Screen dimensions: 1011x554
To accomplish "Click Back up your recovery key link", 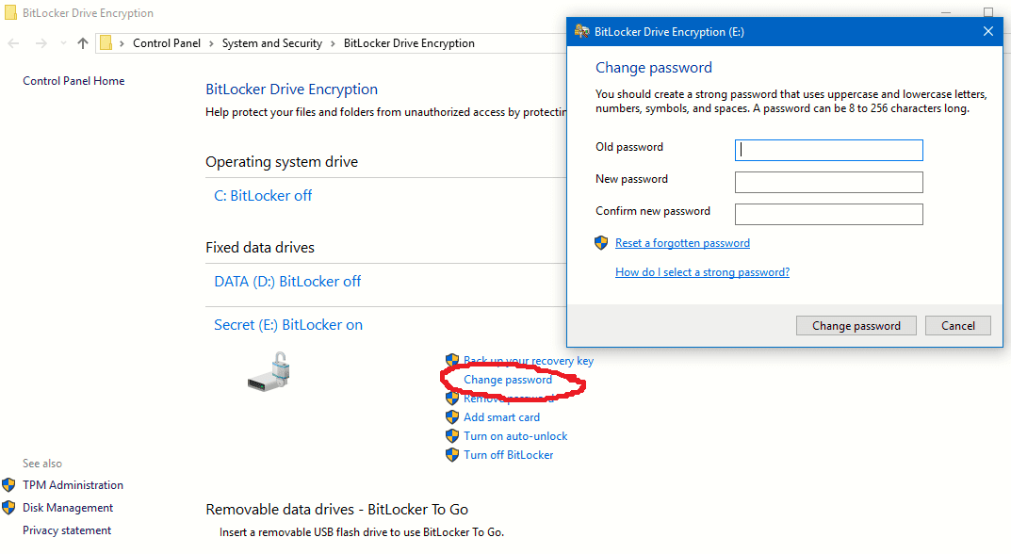I will (529, 361).
